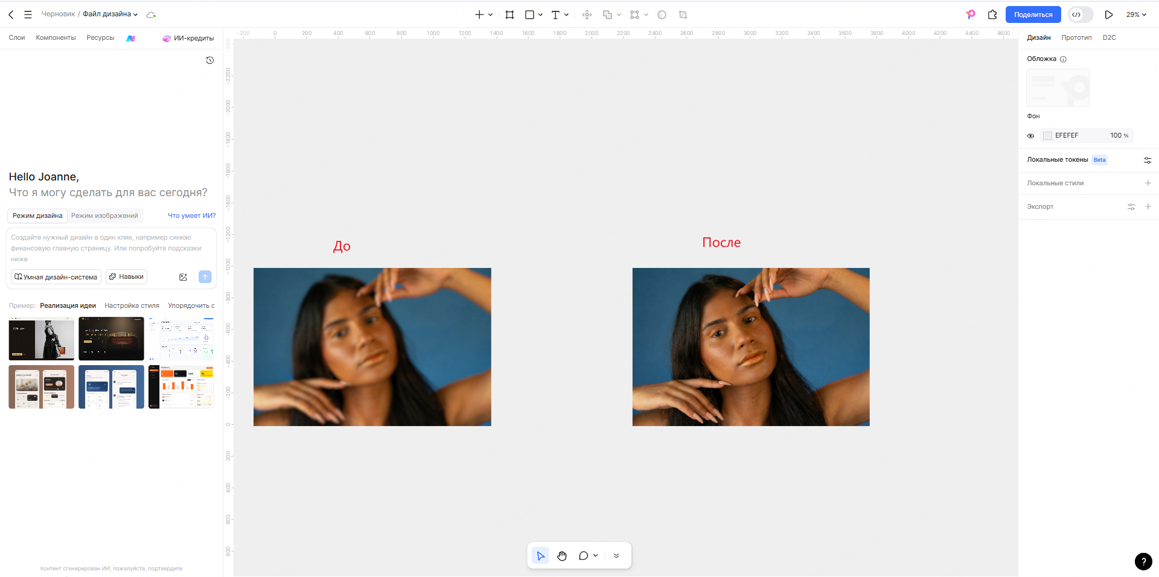Open the AI chat history icon

tap(210, 60)
